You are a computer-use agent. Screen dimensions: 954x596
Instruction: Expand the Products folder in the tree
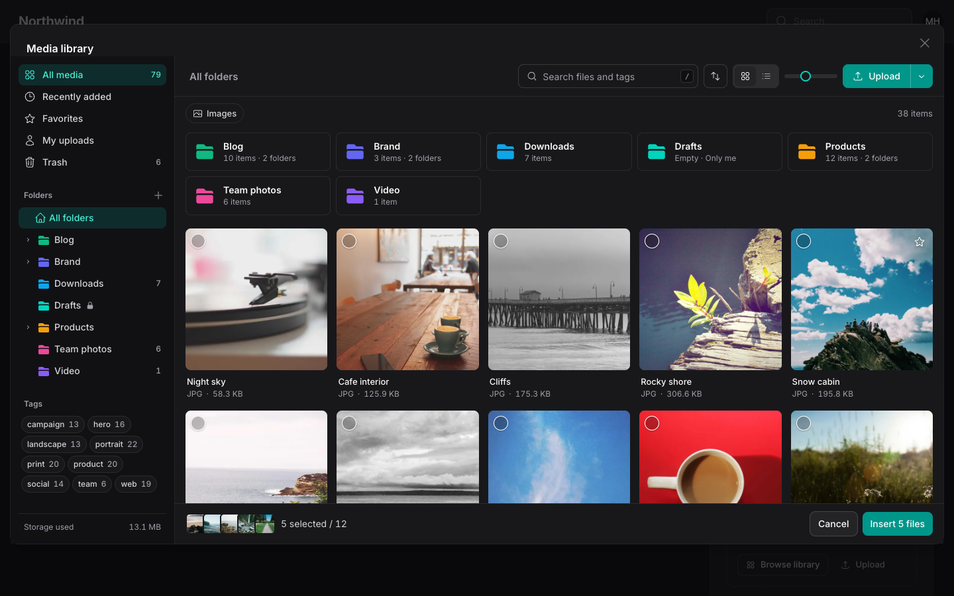[x=28, y=327]
